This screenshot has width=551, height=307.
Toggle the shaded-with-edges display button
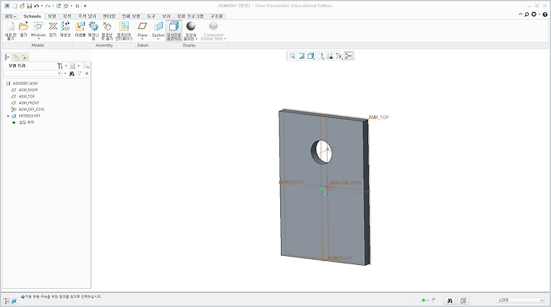174,31
